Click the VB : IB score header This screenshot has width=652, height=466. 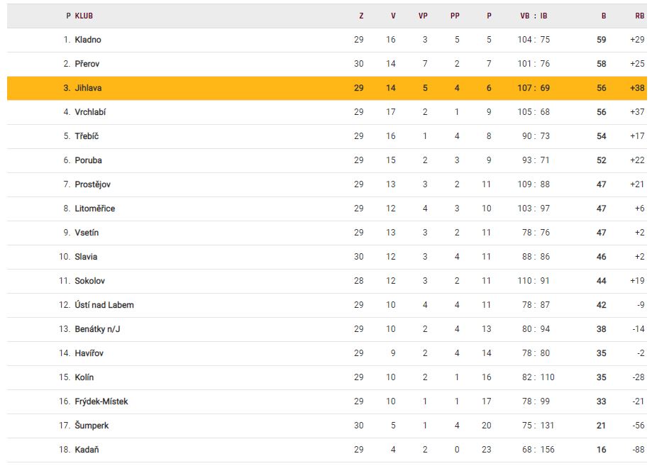coord(534,16)
